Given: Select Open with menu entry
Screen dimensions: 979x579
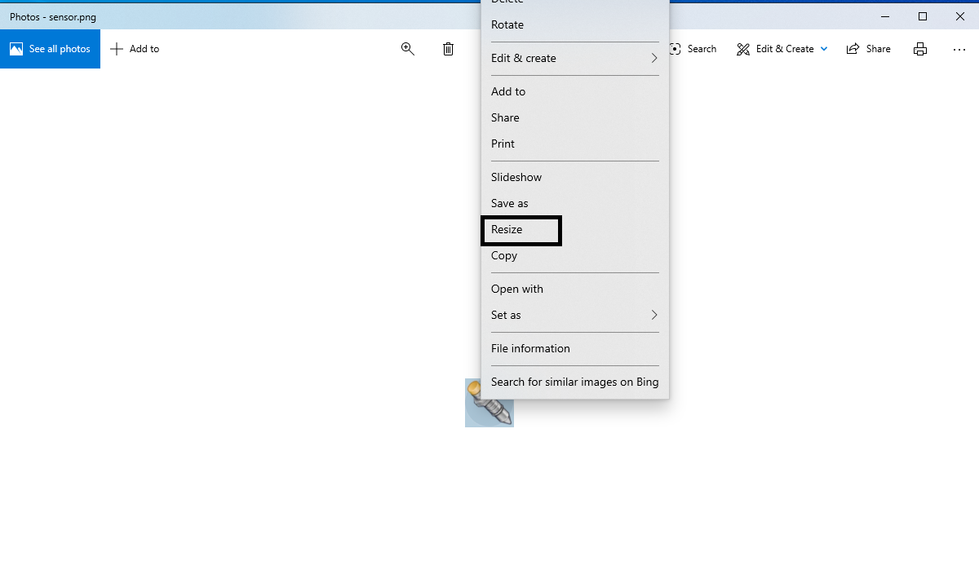Looking at the screenshot, I should tap(575, 289).
